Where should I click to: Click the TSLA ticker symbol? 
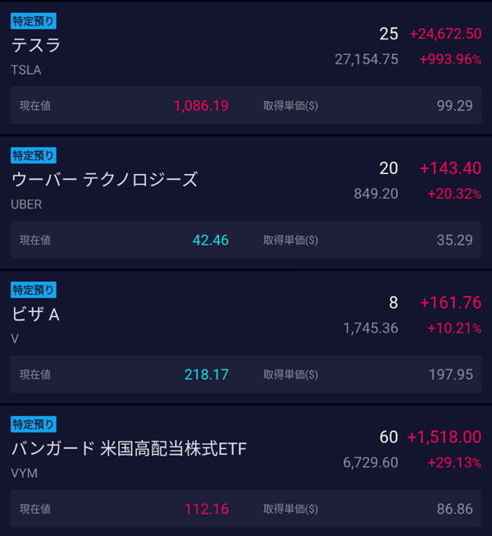pyautogui.click(x=26, y=70)
